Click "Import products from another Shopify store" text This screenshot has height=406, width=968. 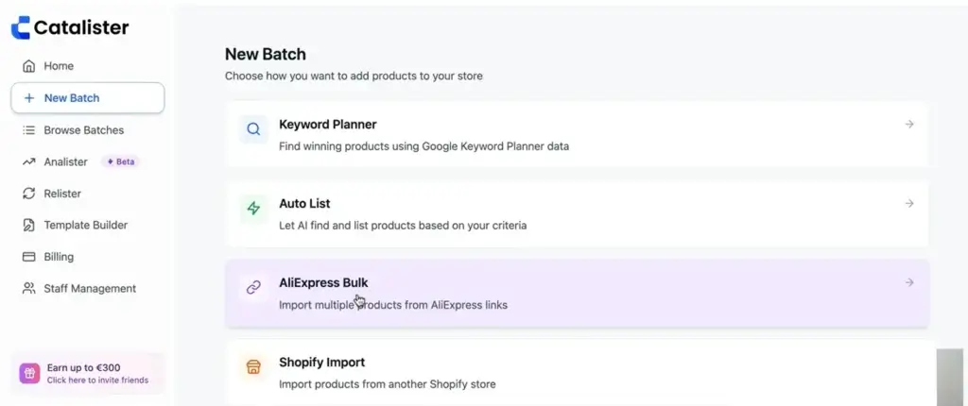387,384
